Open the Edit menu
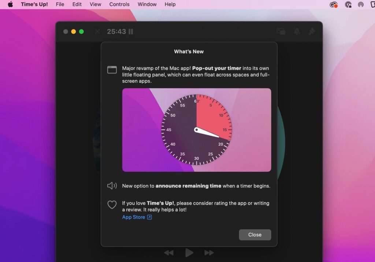 click(x=77, y=4)
